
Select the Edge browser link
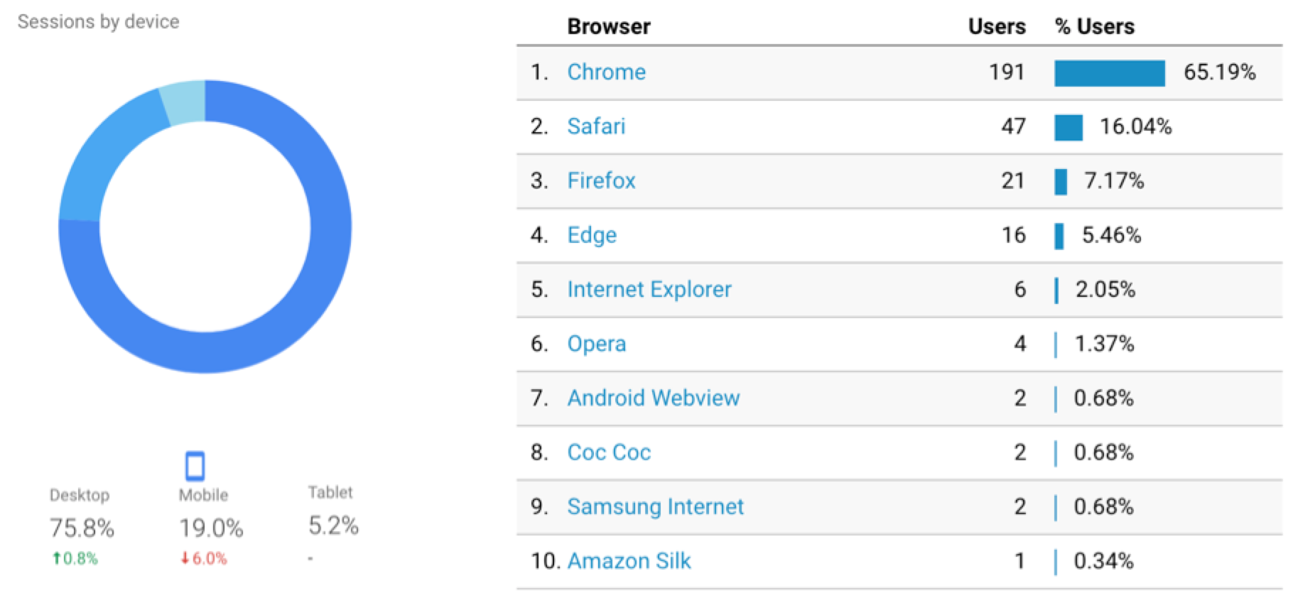point(592,235)
